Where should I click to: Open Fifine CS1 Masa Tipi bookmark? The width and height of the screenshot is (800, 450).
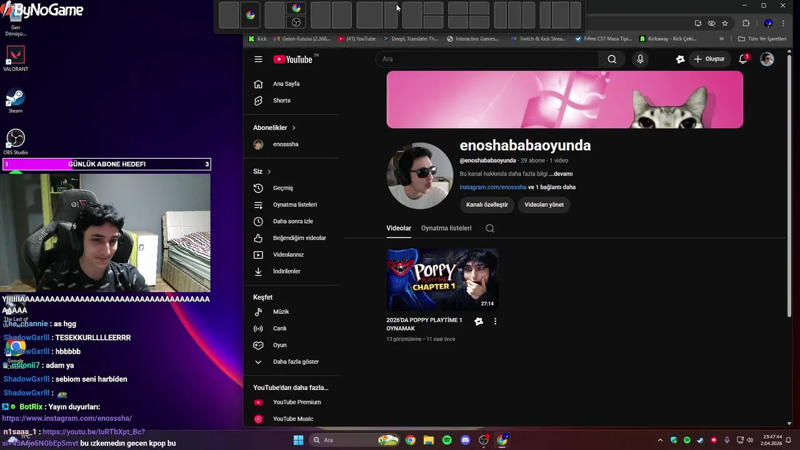point(604,39)
